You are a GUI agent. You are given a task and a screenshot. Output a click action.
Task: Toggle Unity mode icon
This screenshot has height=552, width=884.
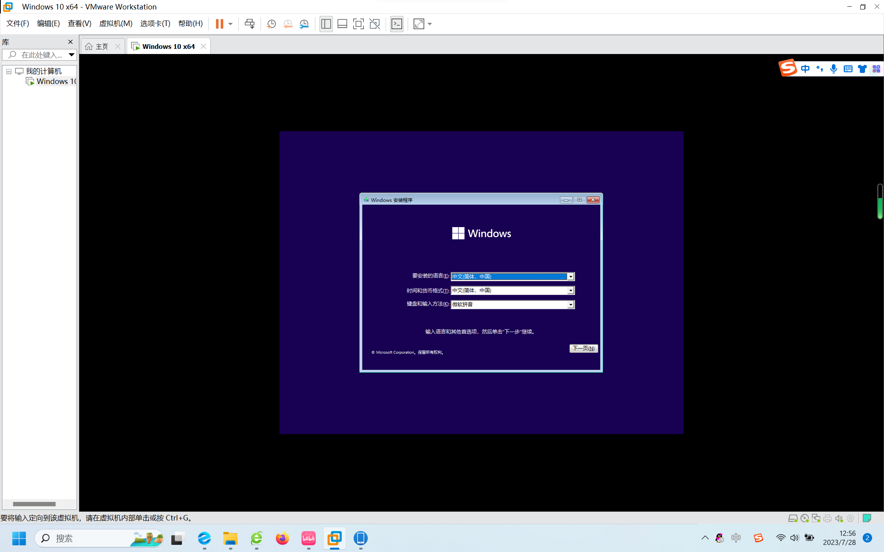(x=375, y=24)
